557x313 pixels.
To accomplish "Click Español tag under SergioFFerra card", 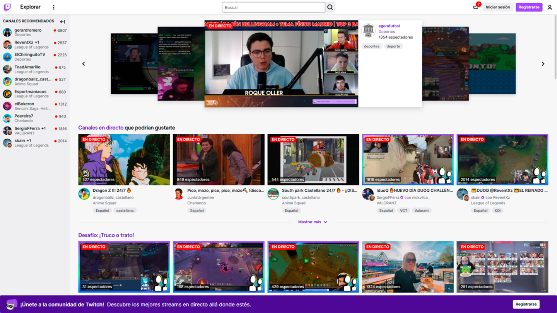I will pyautogui.click(x=386, y=211).
